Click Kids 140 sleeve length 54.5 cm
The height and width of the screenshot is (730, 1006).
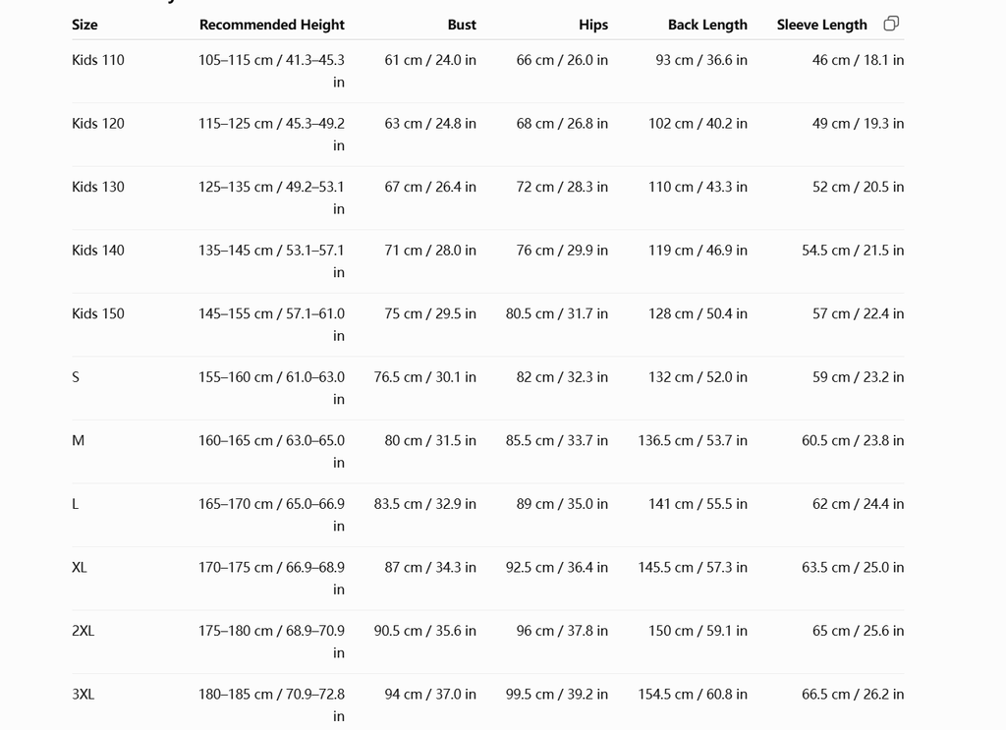coord(853,251)
